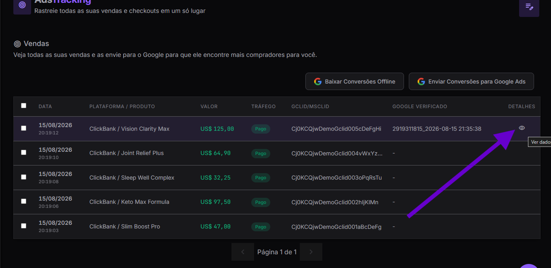Select ClickBank / Joint Relief Plus text
551x268 pixels.
[x=126, y=153]
